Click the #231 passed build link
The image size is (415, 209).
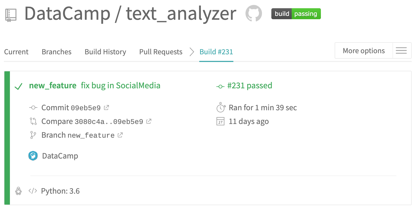point(249,86)
